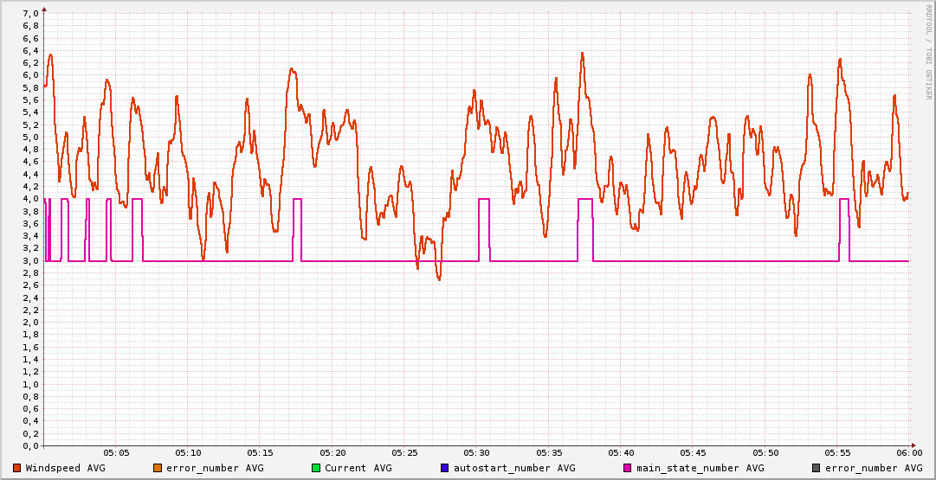Click the magenta main_state_number legend swatch
Image resolution: width=936 pixels, height=480 pixels.
coord(615,468)
